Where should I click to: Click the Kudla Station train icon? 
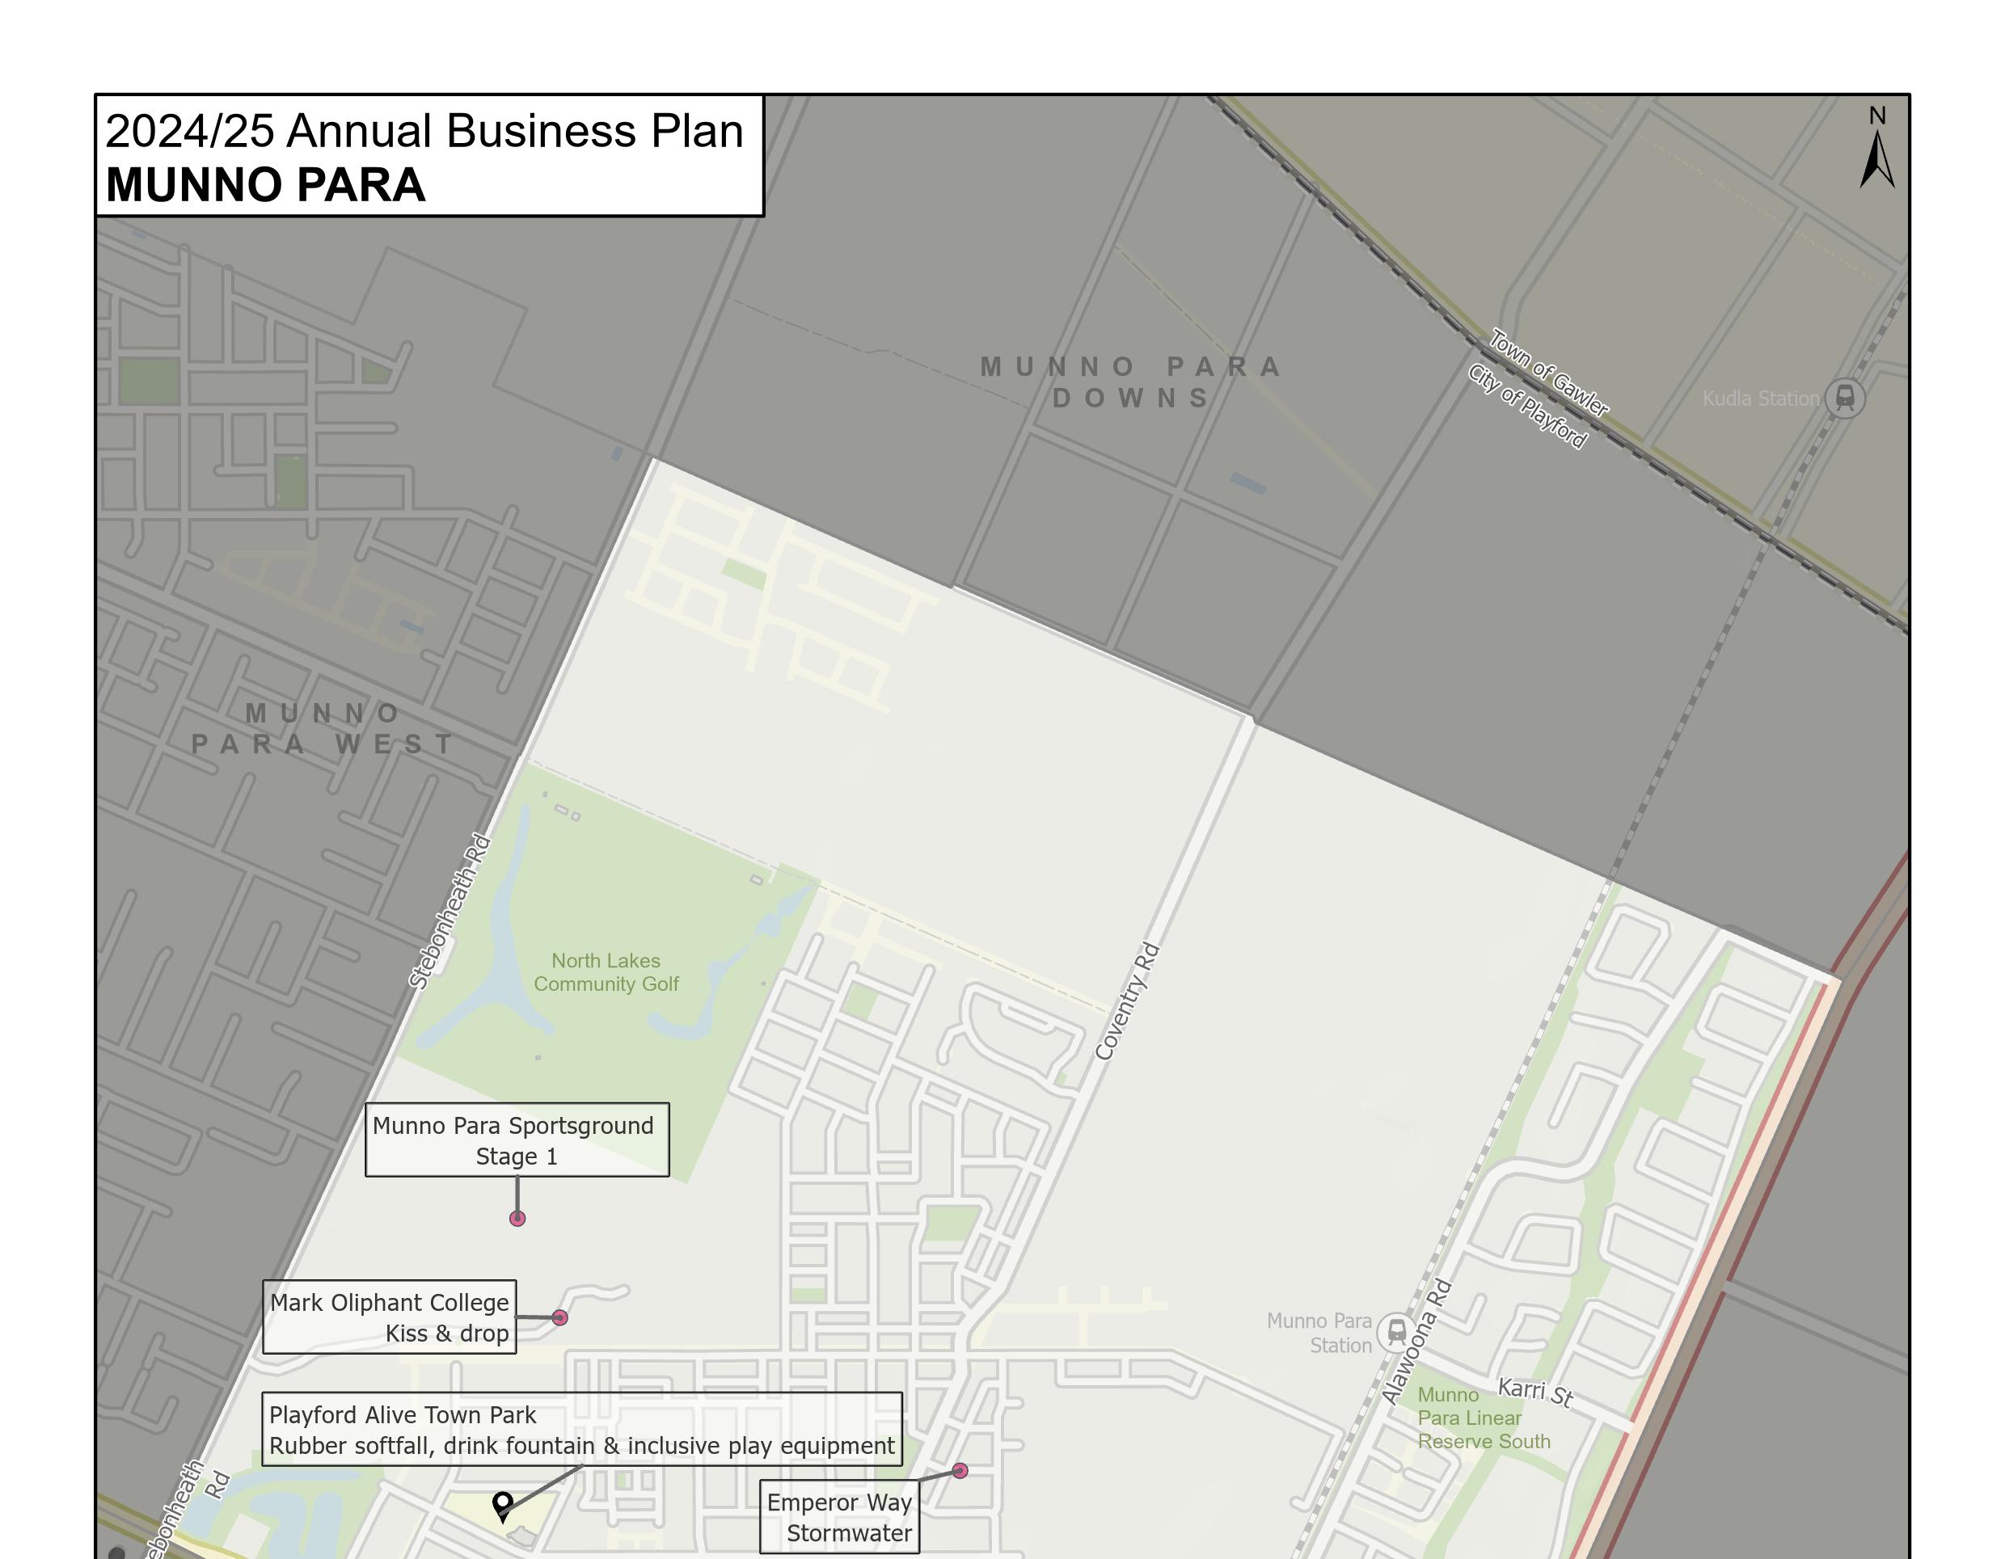[1844, 398]
